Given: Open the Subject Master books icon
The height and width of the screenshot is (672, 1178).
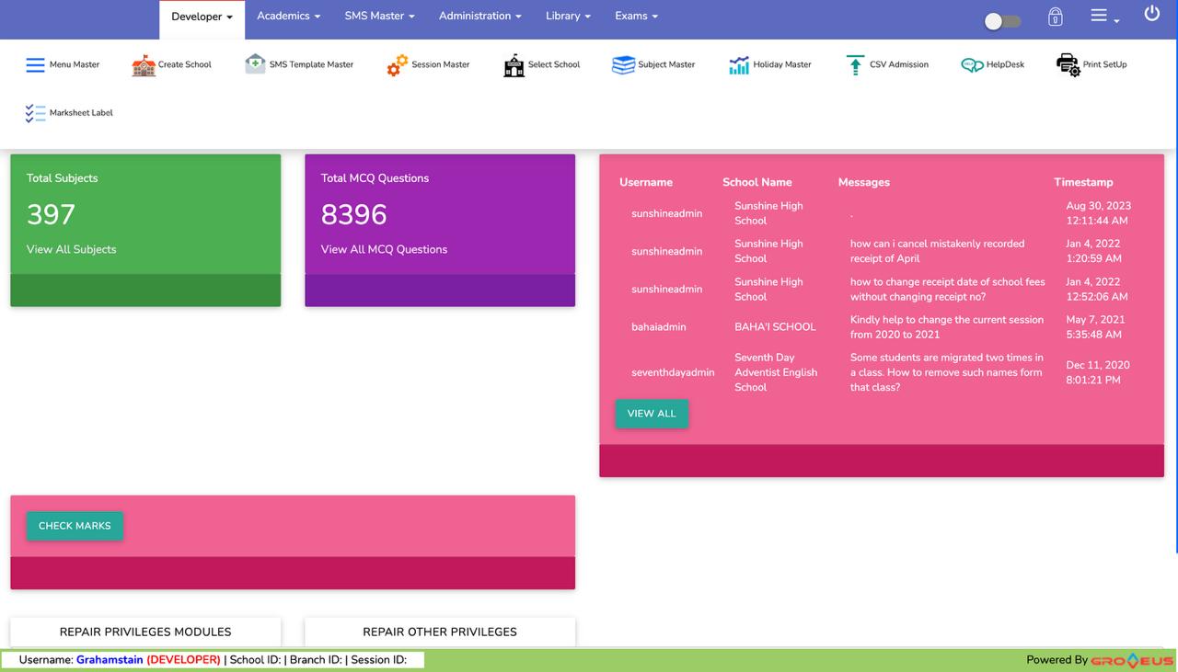Looking at the screenshot, I should [x=623, y=65].
